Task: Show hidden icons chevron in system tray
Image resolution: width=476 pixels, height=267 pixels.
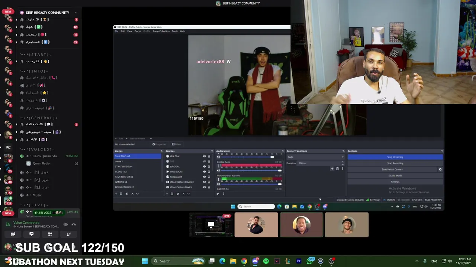Action: click(417, 261)
